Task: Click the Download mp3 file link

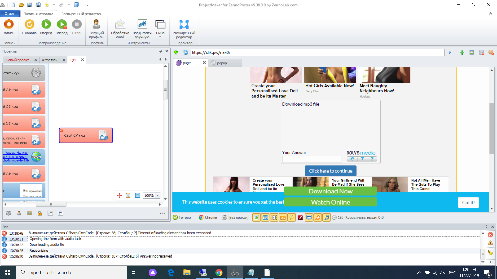Action: coord(301,104)
